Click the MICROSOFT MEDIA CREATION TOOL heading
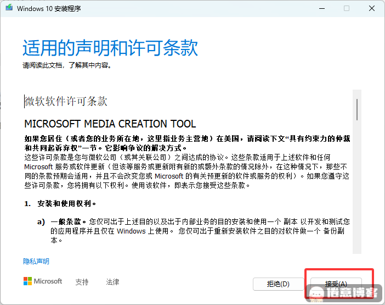 coord(110,124)
